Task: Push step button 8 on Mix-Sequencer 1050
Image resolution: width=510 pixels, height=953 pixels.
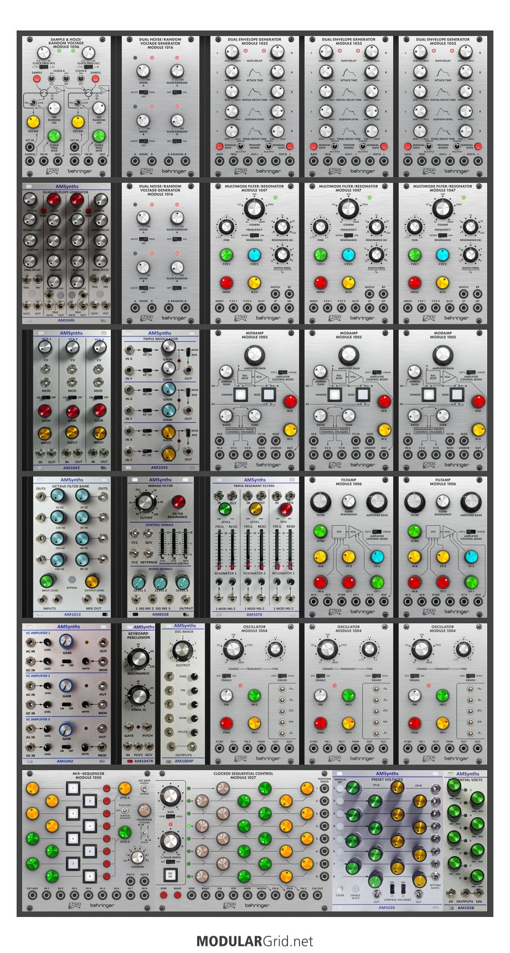Action: tap(90, 877)
